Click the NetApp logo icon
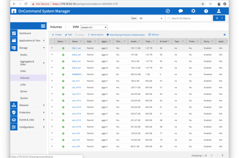The height and width of the screenshot is (158, 239). point(14,11)
